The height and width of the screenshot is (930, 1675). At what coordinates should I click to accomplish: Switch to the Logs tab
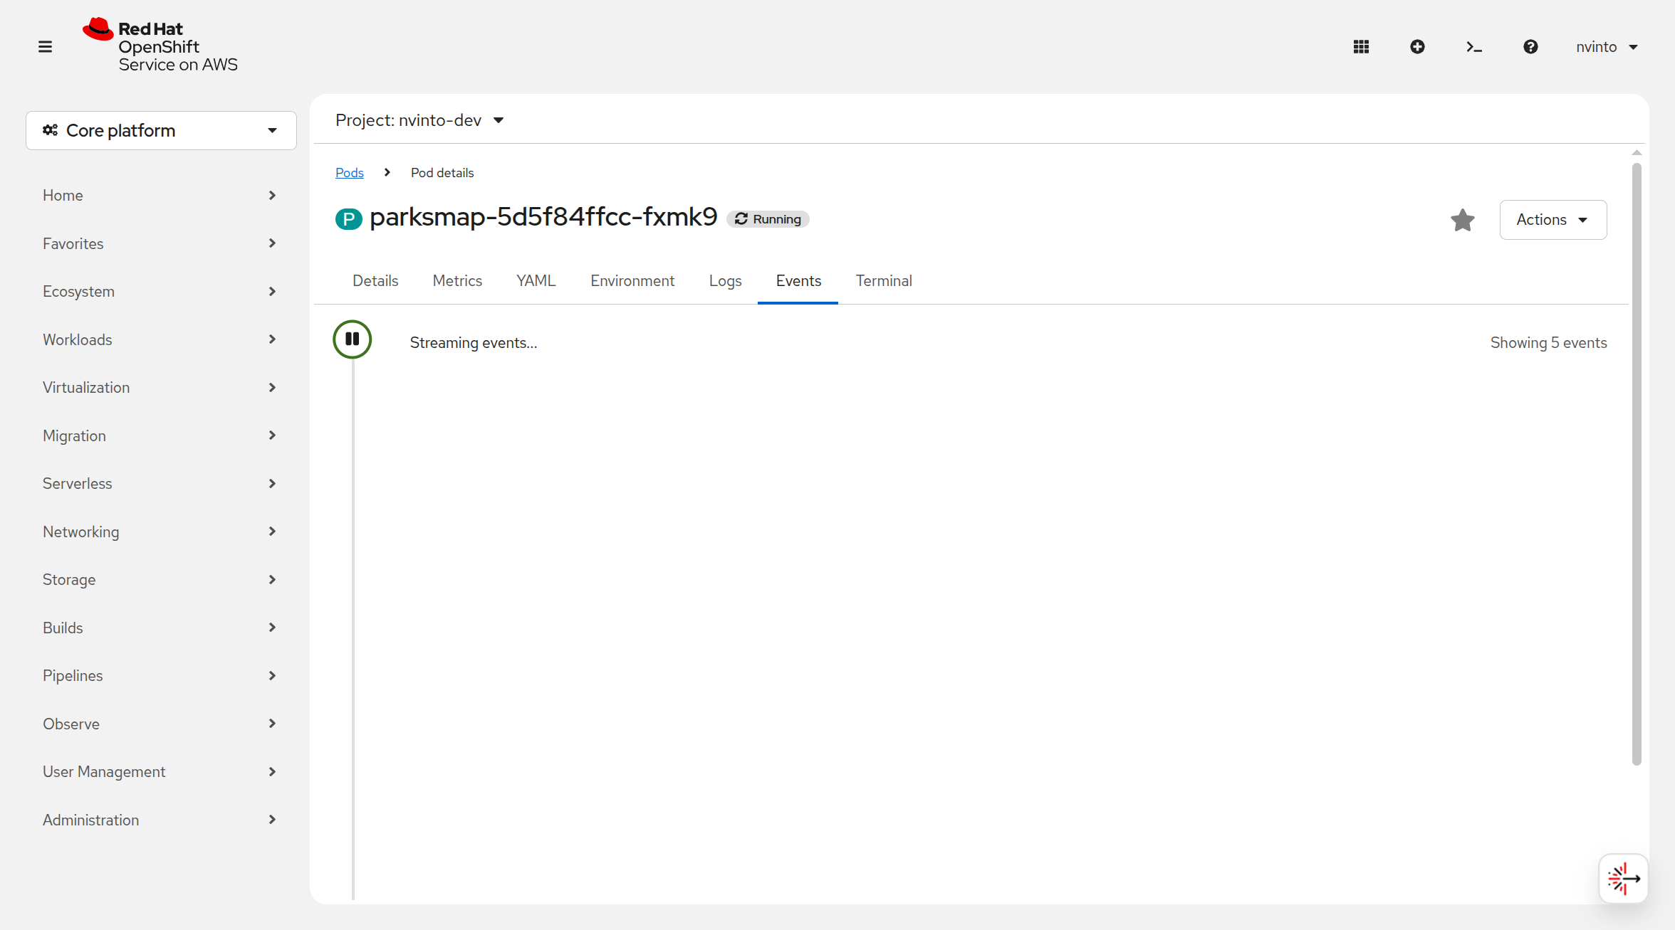click(725, 281)
